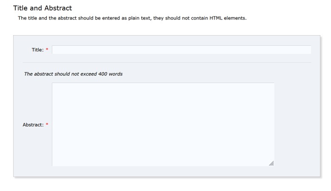Click the word "Title" in the section heading
The height and width of the screenshot is (191, 331).
(x=20, y=8)
